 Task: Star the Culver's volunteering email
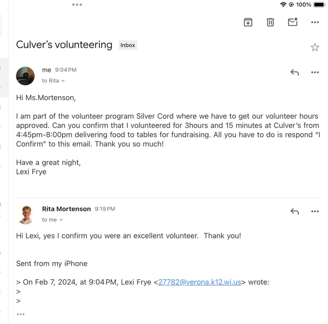pos(315,47)
